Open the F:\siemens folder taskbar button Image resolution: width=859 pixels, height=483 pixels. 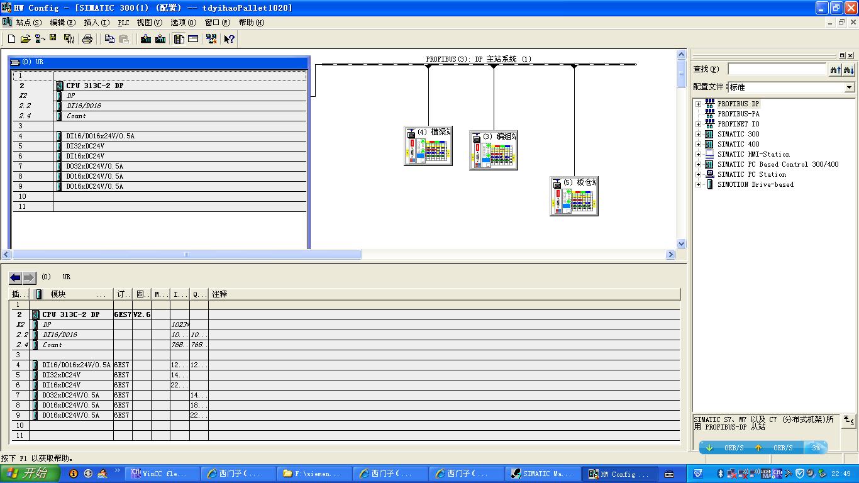316,474
